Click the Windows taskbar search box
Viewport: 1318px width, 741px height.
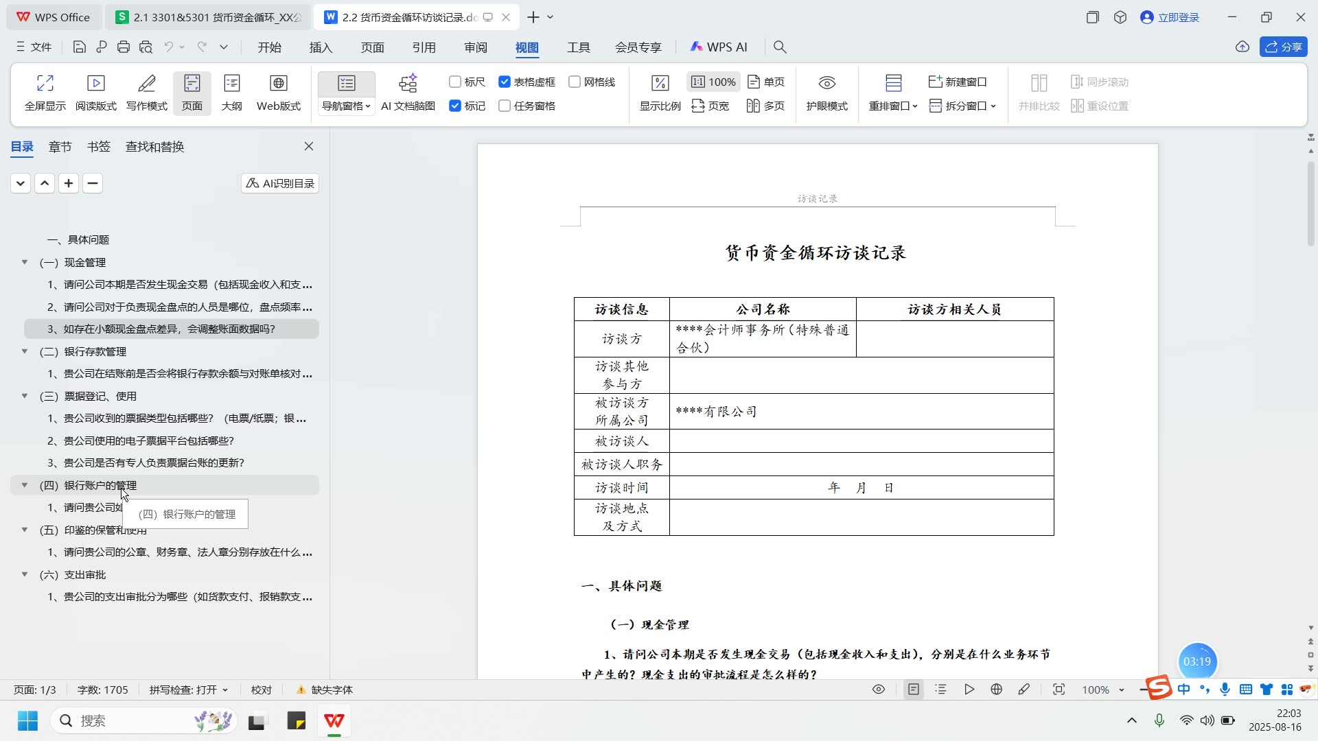[x=143, y=720]
